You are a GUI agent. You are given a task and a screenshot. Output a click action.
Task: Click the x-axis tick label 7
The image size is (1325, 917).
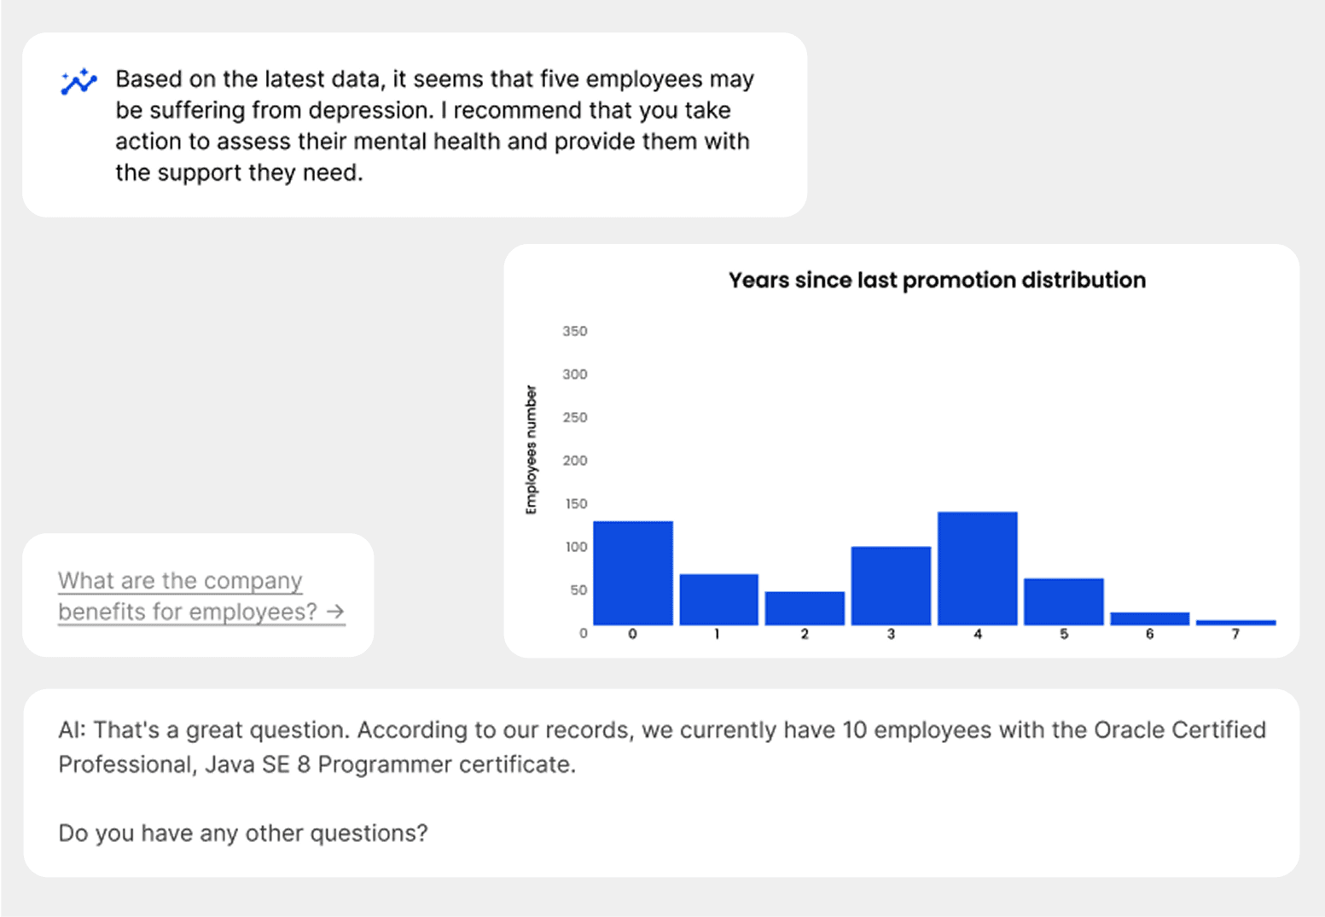point(1235,635)
